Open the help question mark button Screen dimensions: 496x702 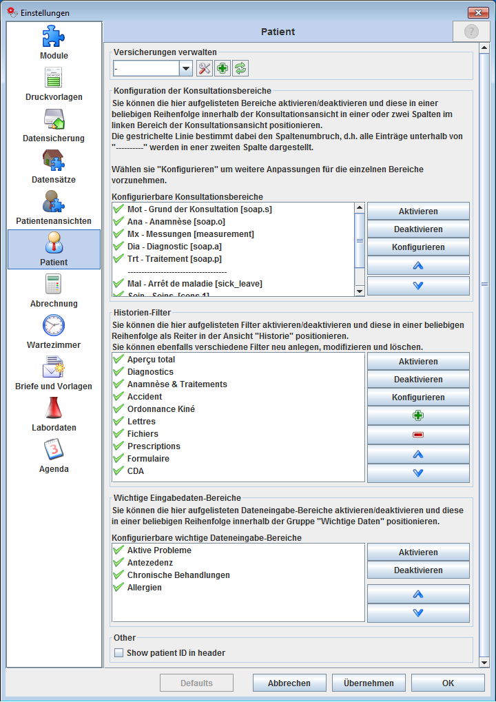(471, 32)
